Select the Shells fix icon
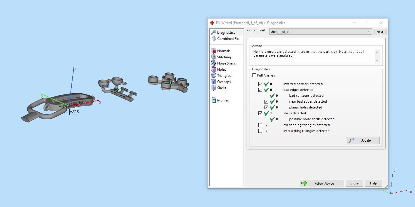This screenshot has height=207, width=415. pos(214,88)
